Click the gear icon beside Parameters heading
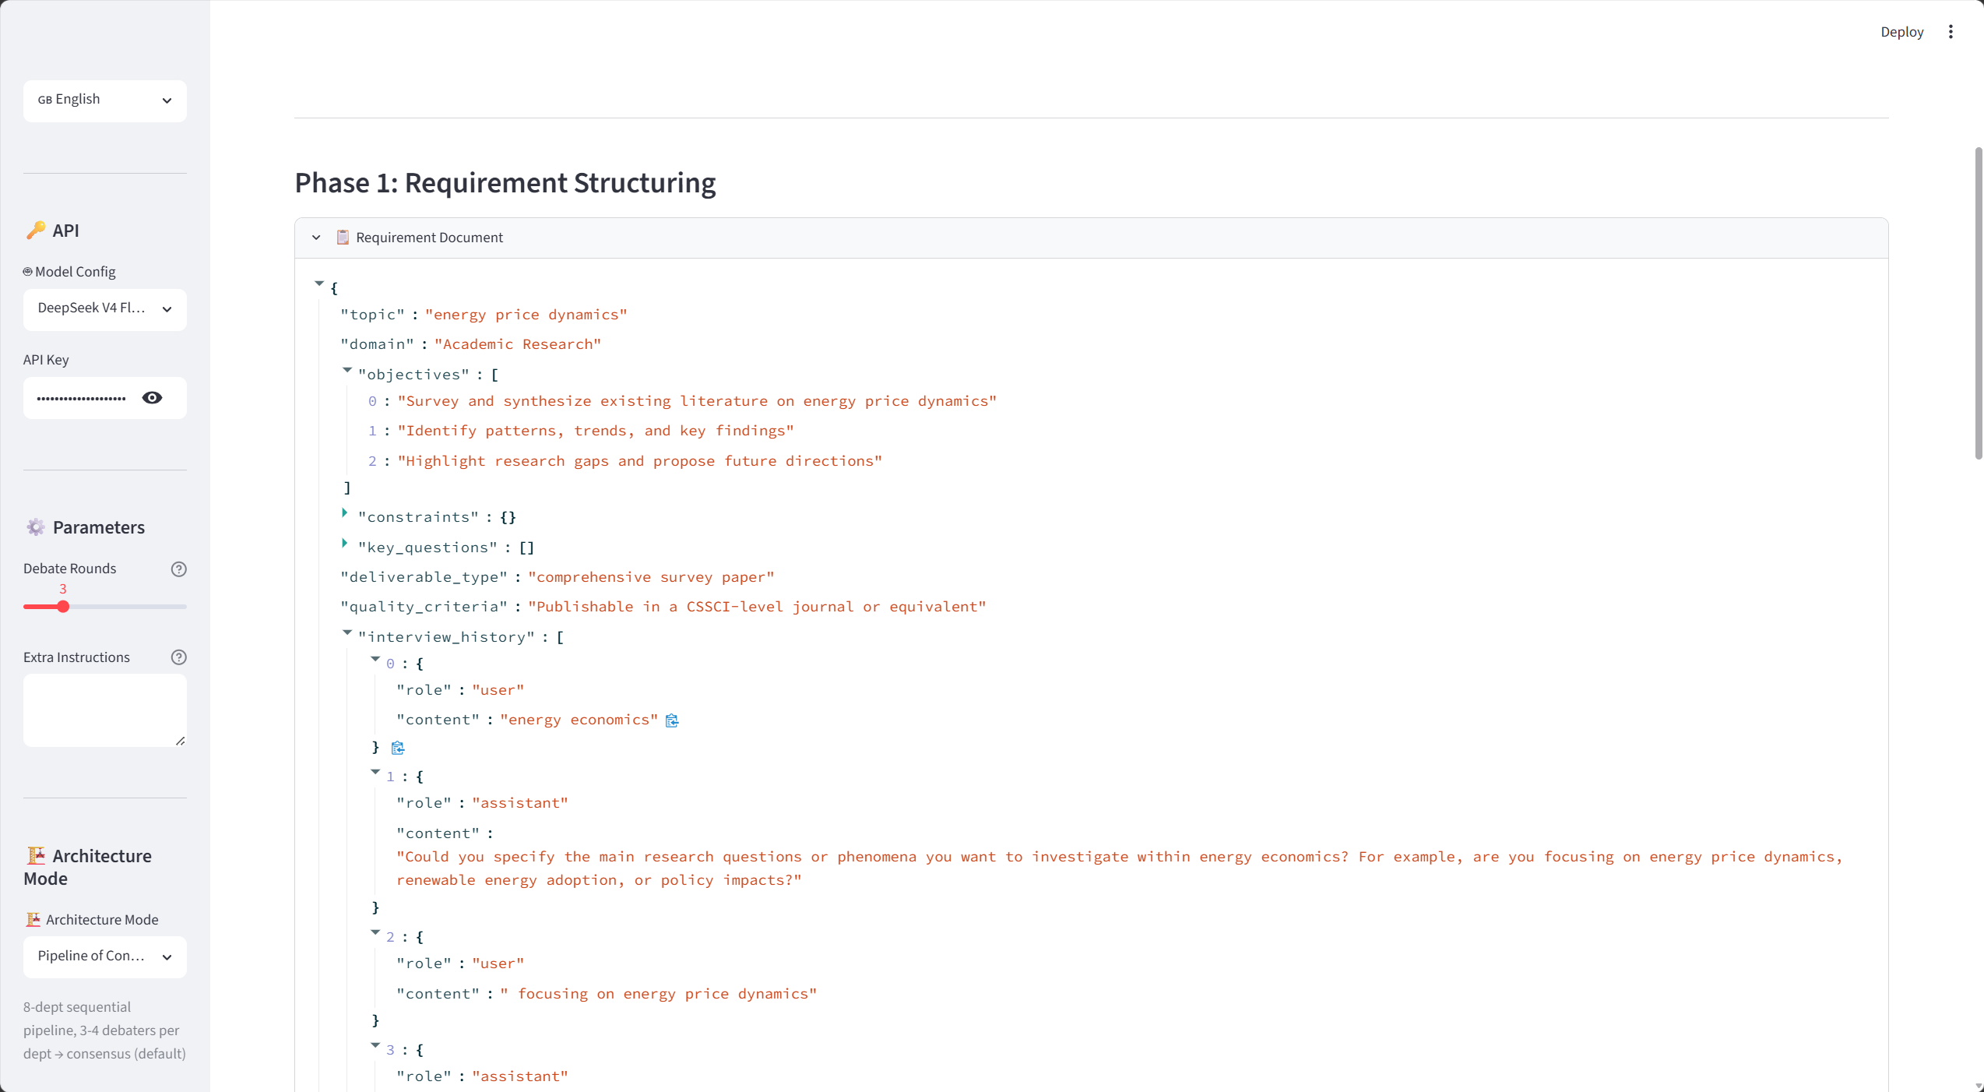1984x1092 pixels. point(36,527)
